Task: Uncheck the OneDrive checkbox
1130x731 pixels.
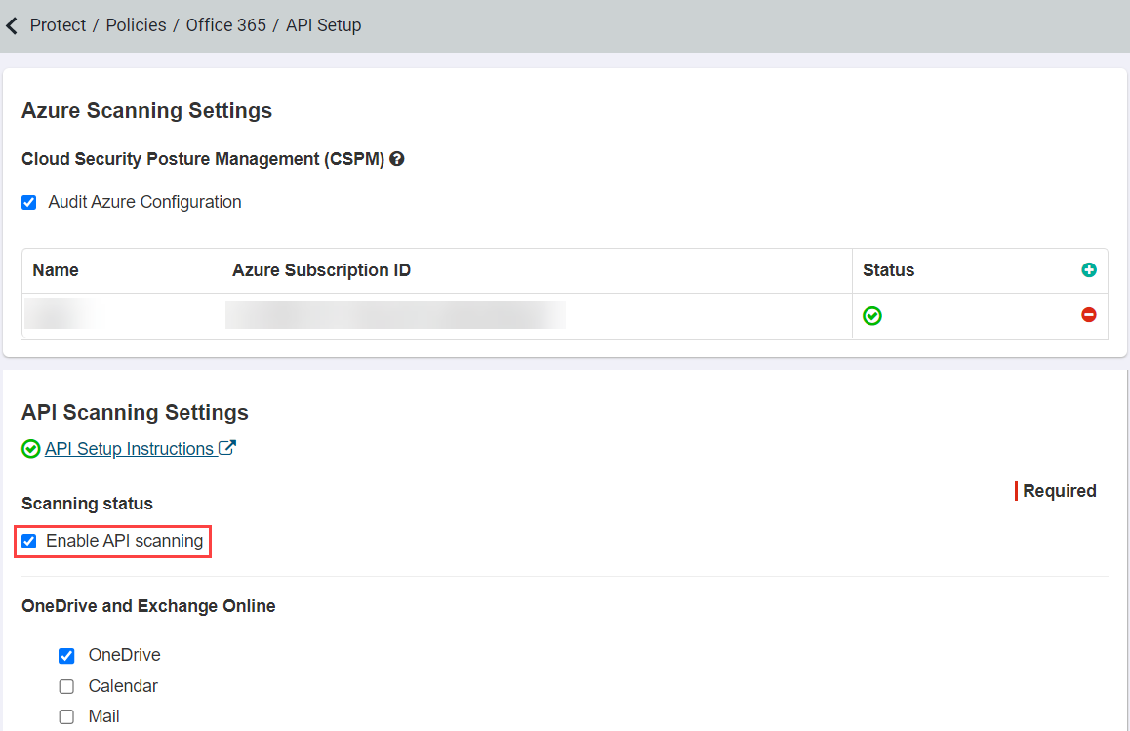Action: (x=66, y=655)
